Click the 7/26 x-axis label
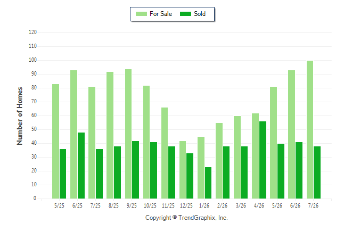Viewport: 344px width, 231px height. (313, 205)
